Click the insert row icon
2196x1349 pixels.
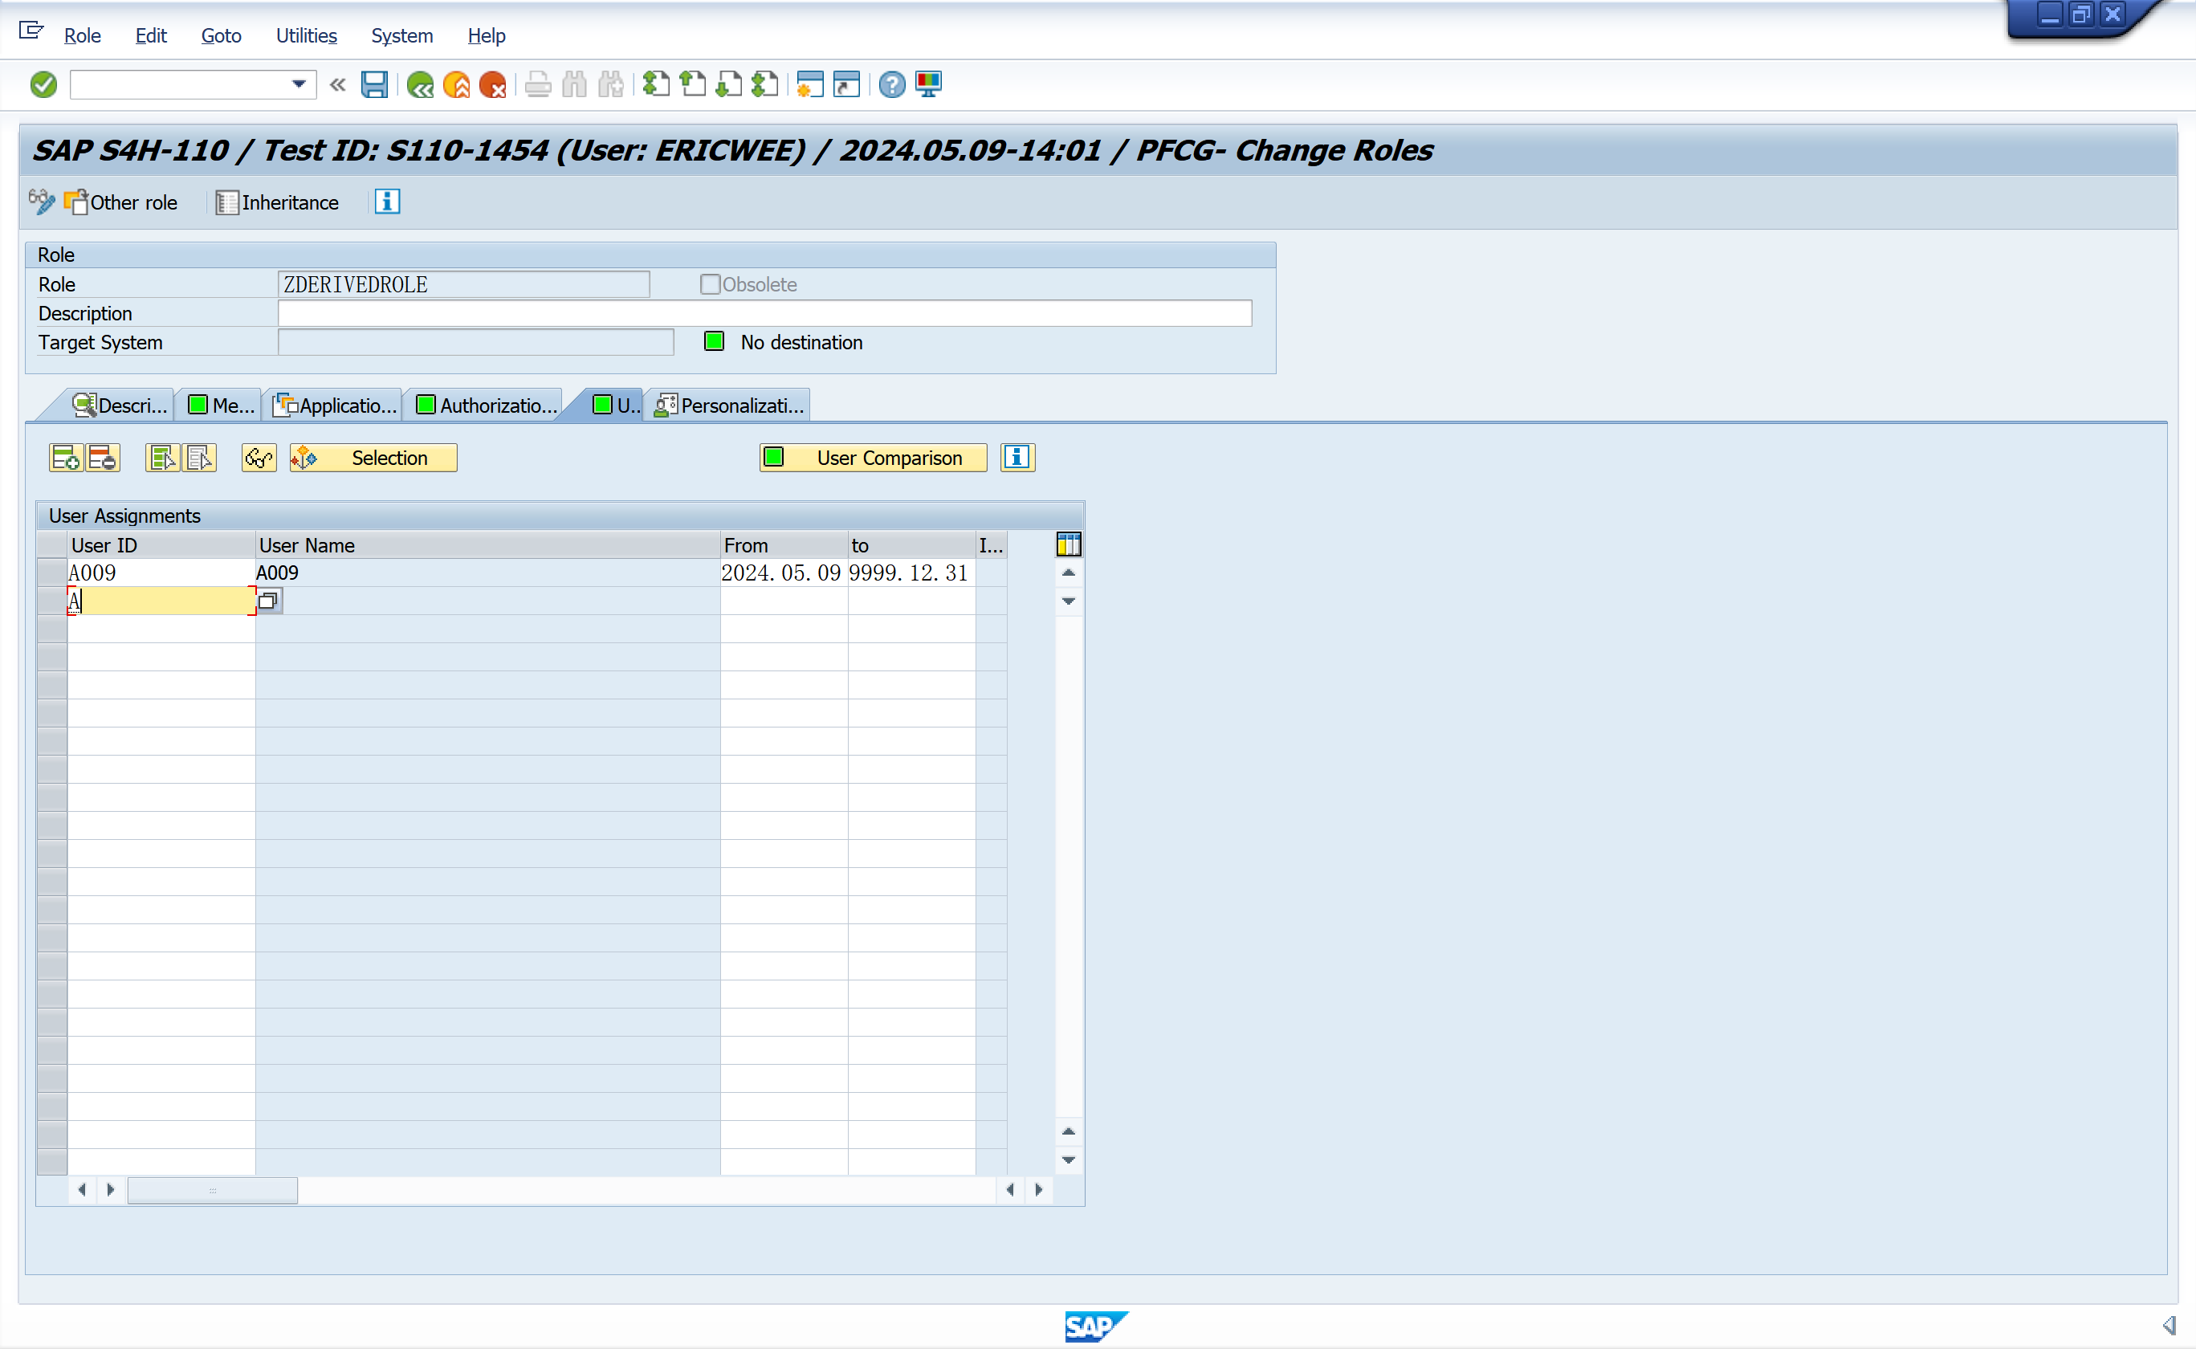click(65, 458)
